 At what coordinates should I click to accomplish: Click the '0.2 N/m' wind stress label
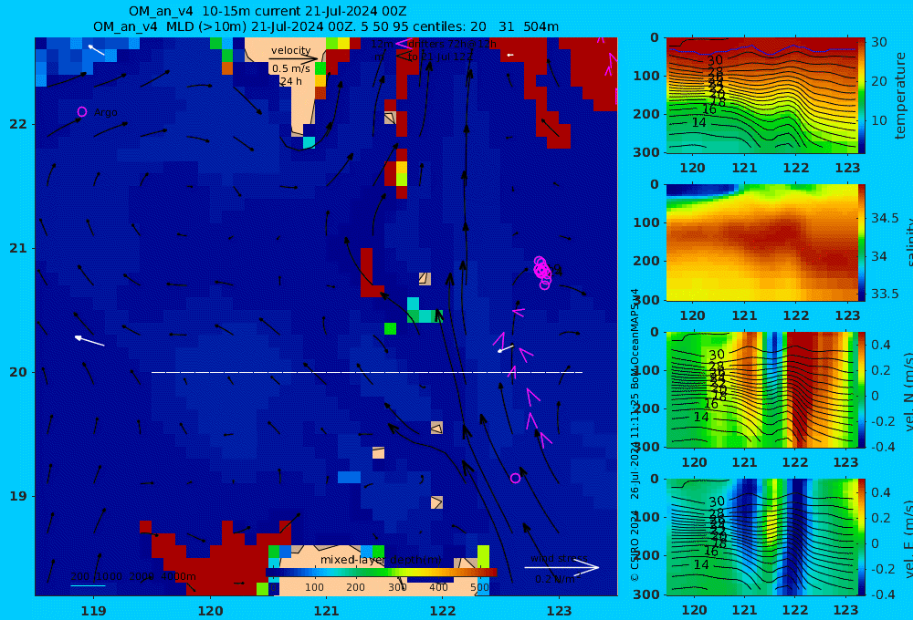coord(555,579)
